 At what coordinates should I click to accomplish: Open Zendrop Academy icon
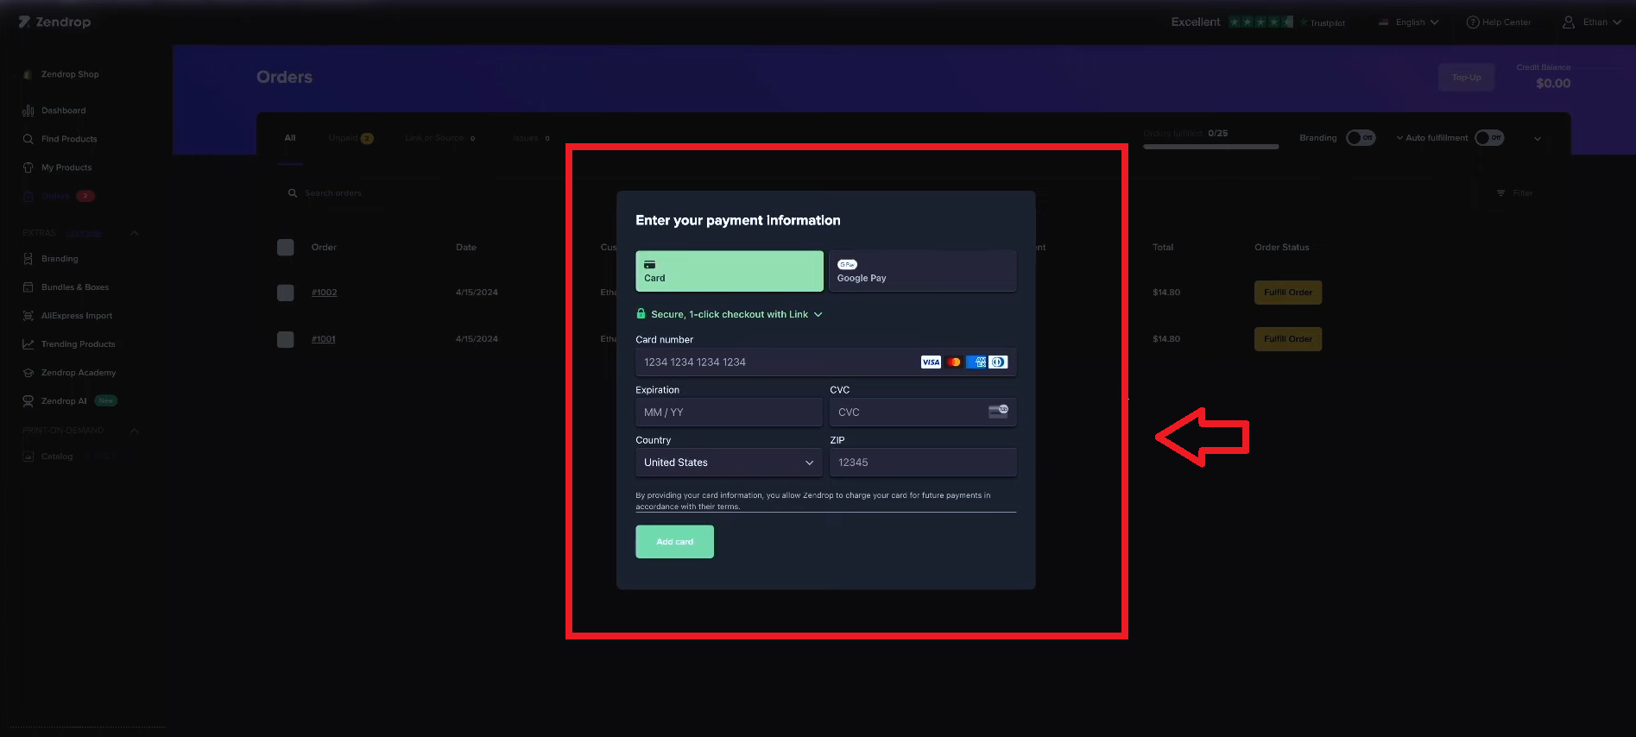(x=28, y=373)
